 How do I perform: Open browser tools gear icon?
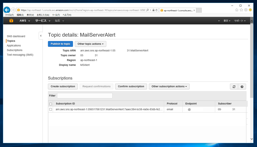click(246, 10)
